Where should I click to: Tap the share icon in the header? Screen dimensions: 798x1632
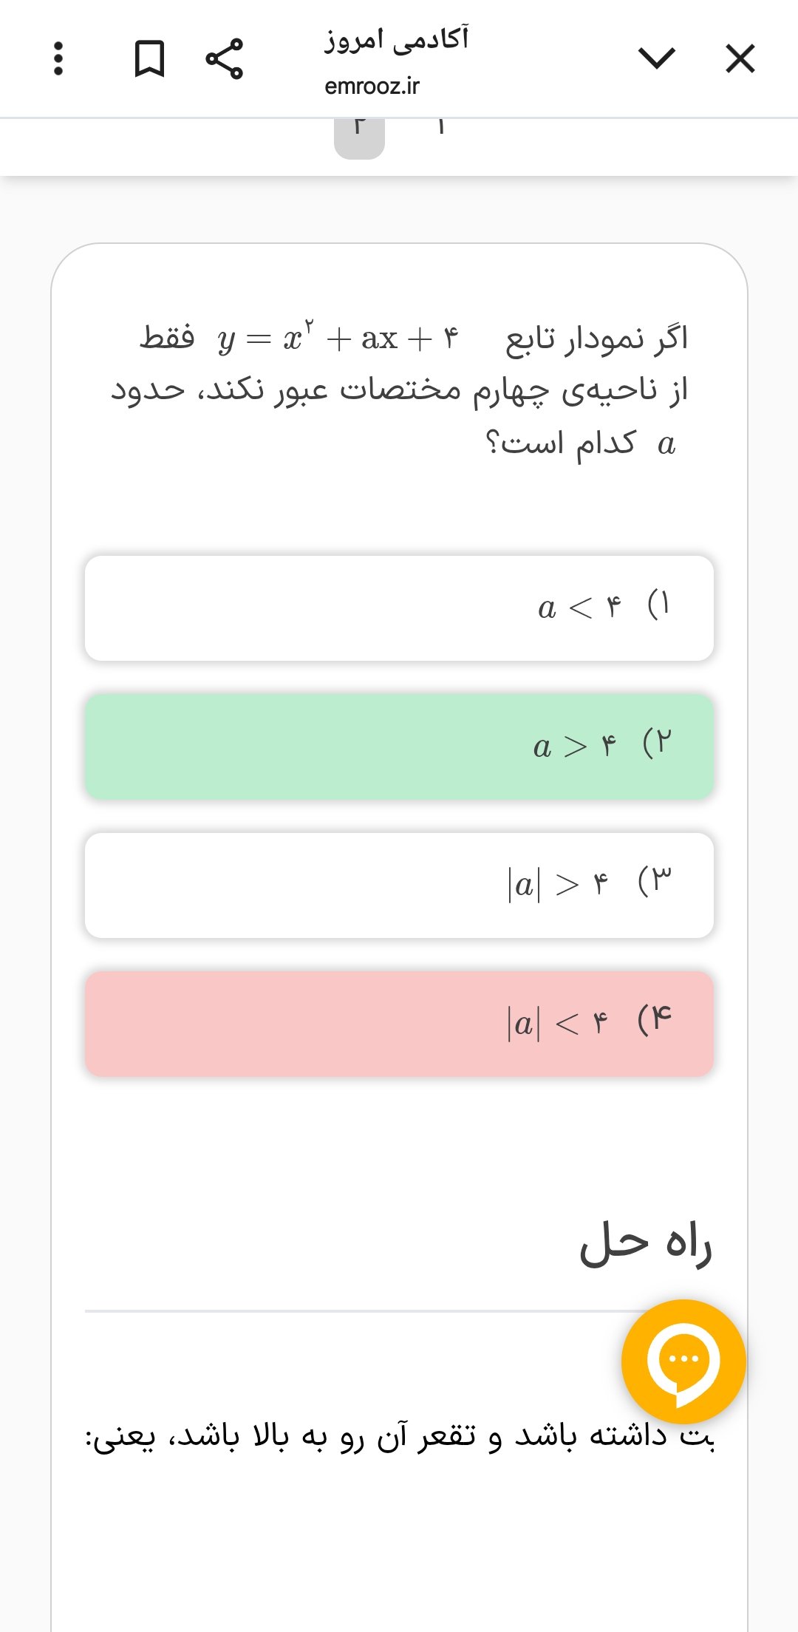(x=224, y=58)
